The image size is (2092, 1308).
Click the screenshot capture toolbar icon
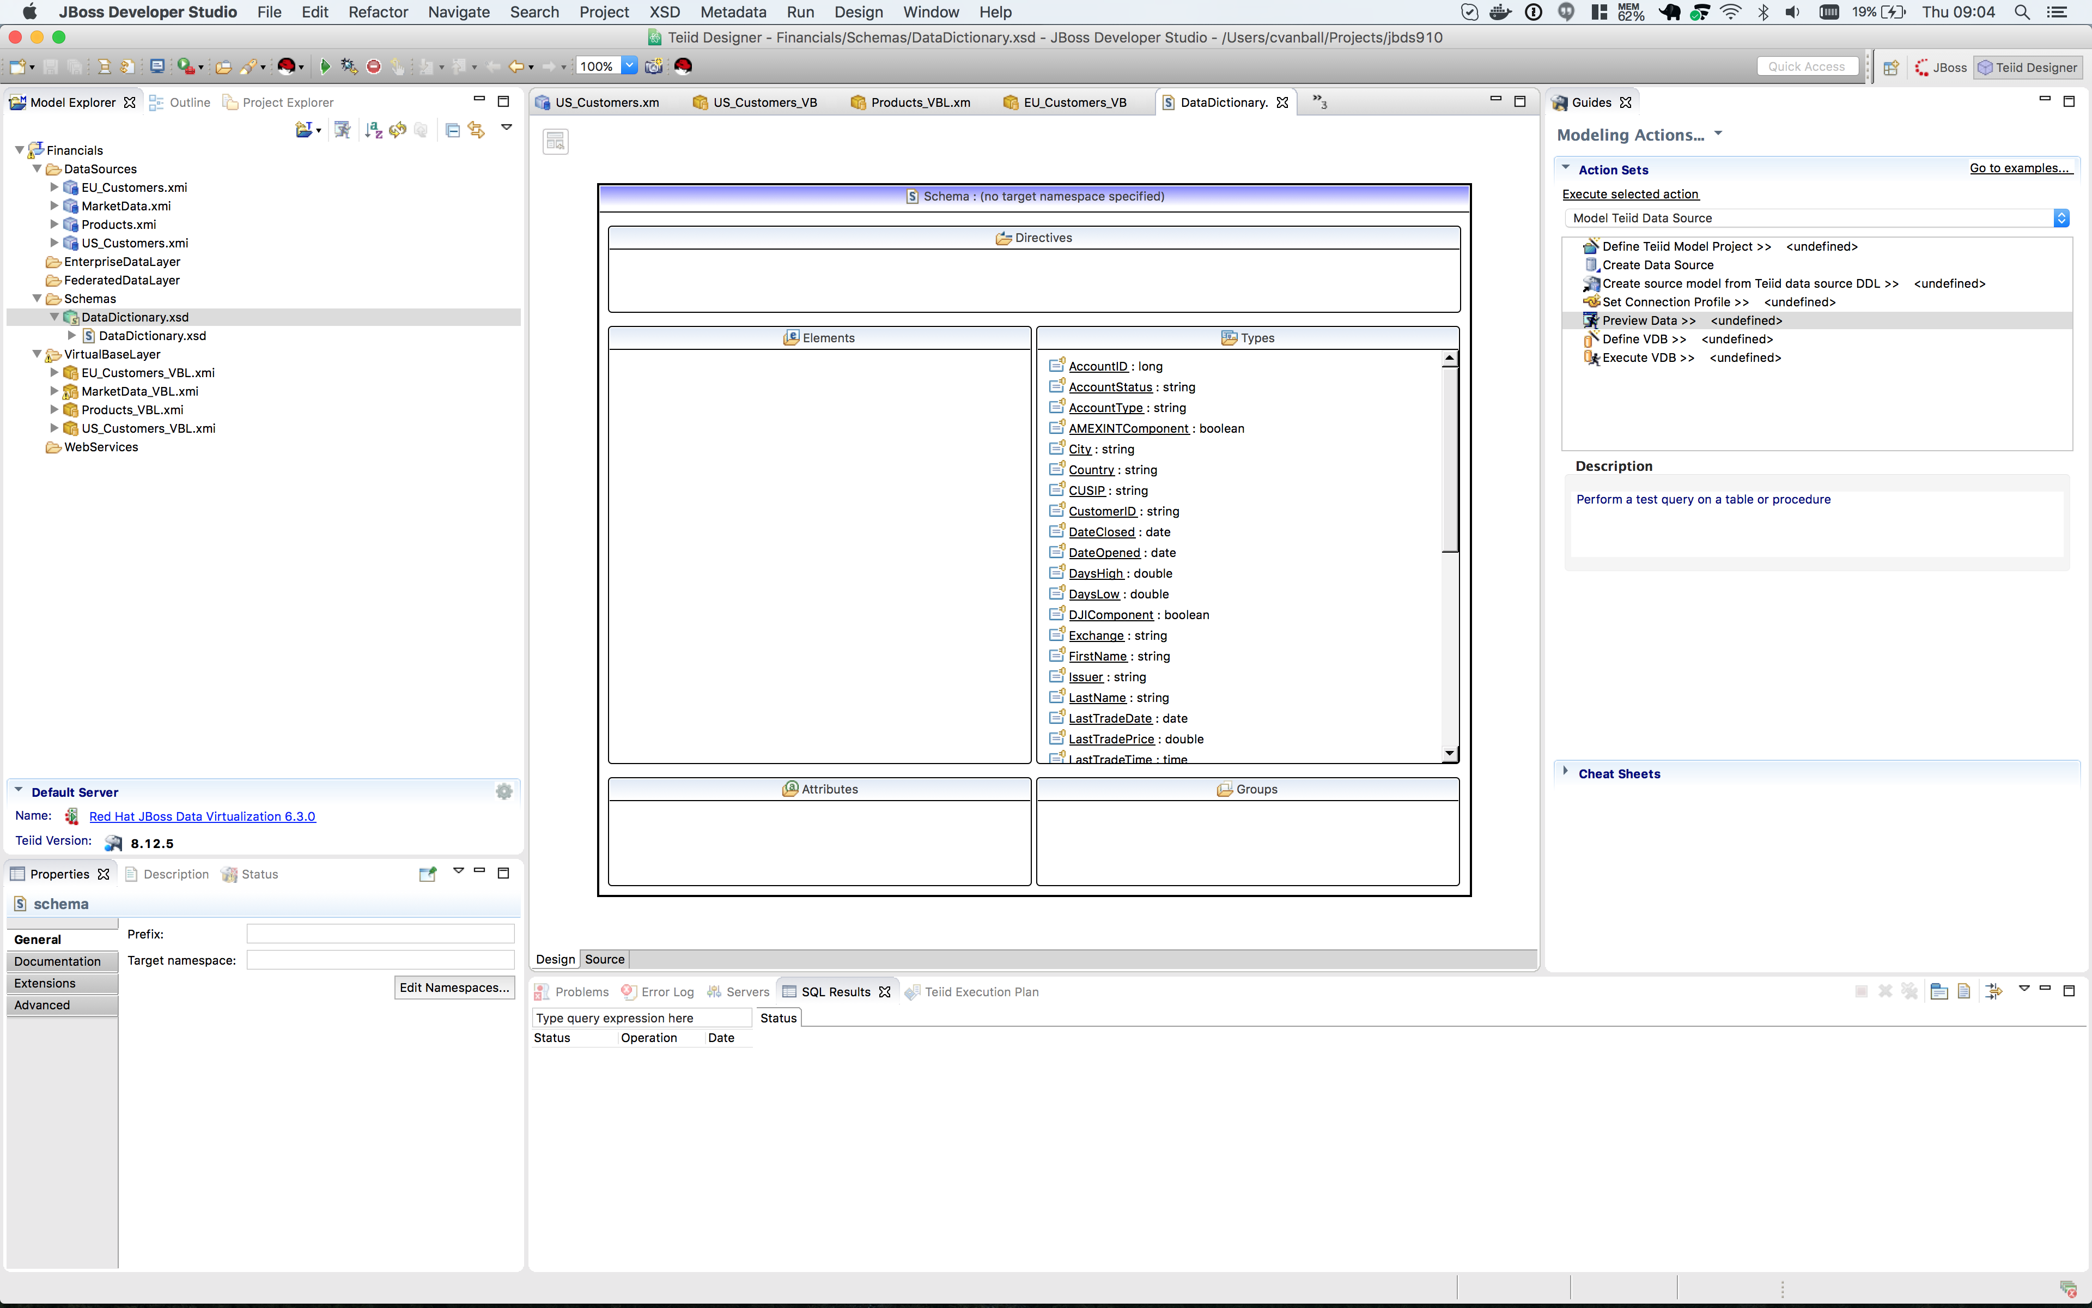(654, 65)
